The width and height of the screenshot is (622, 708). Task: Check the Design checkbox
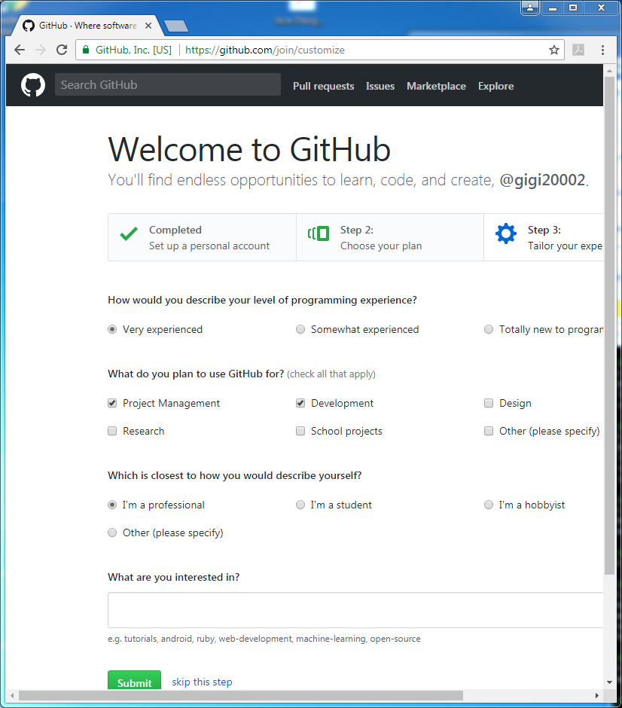pyautogui.click(x=489, y=403)
